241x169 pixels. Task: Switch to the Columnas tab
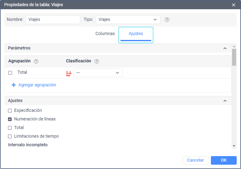tap(105, 34)
